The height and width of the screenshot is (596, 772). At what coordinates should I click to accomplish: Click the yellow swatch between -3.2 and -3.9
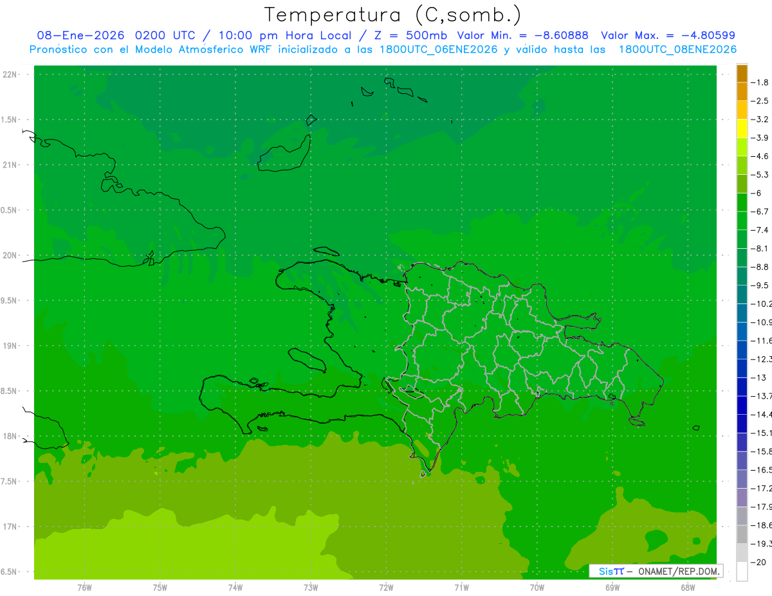[742, 129]
